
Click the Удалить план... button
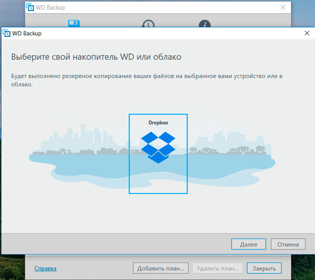[218, 268]
